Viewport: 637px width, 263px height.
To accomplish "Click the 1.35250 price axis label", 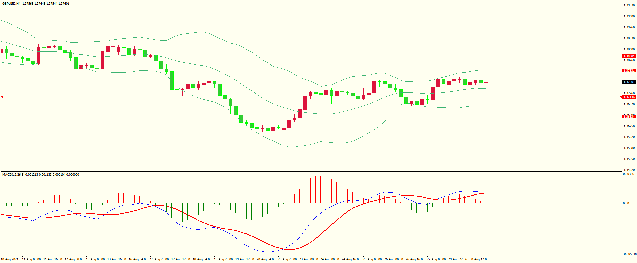I will [629, 159].
